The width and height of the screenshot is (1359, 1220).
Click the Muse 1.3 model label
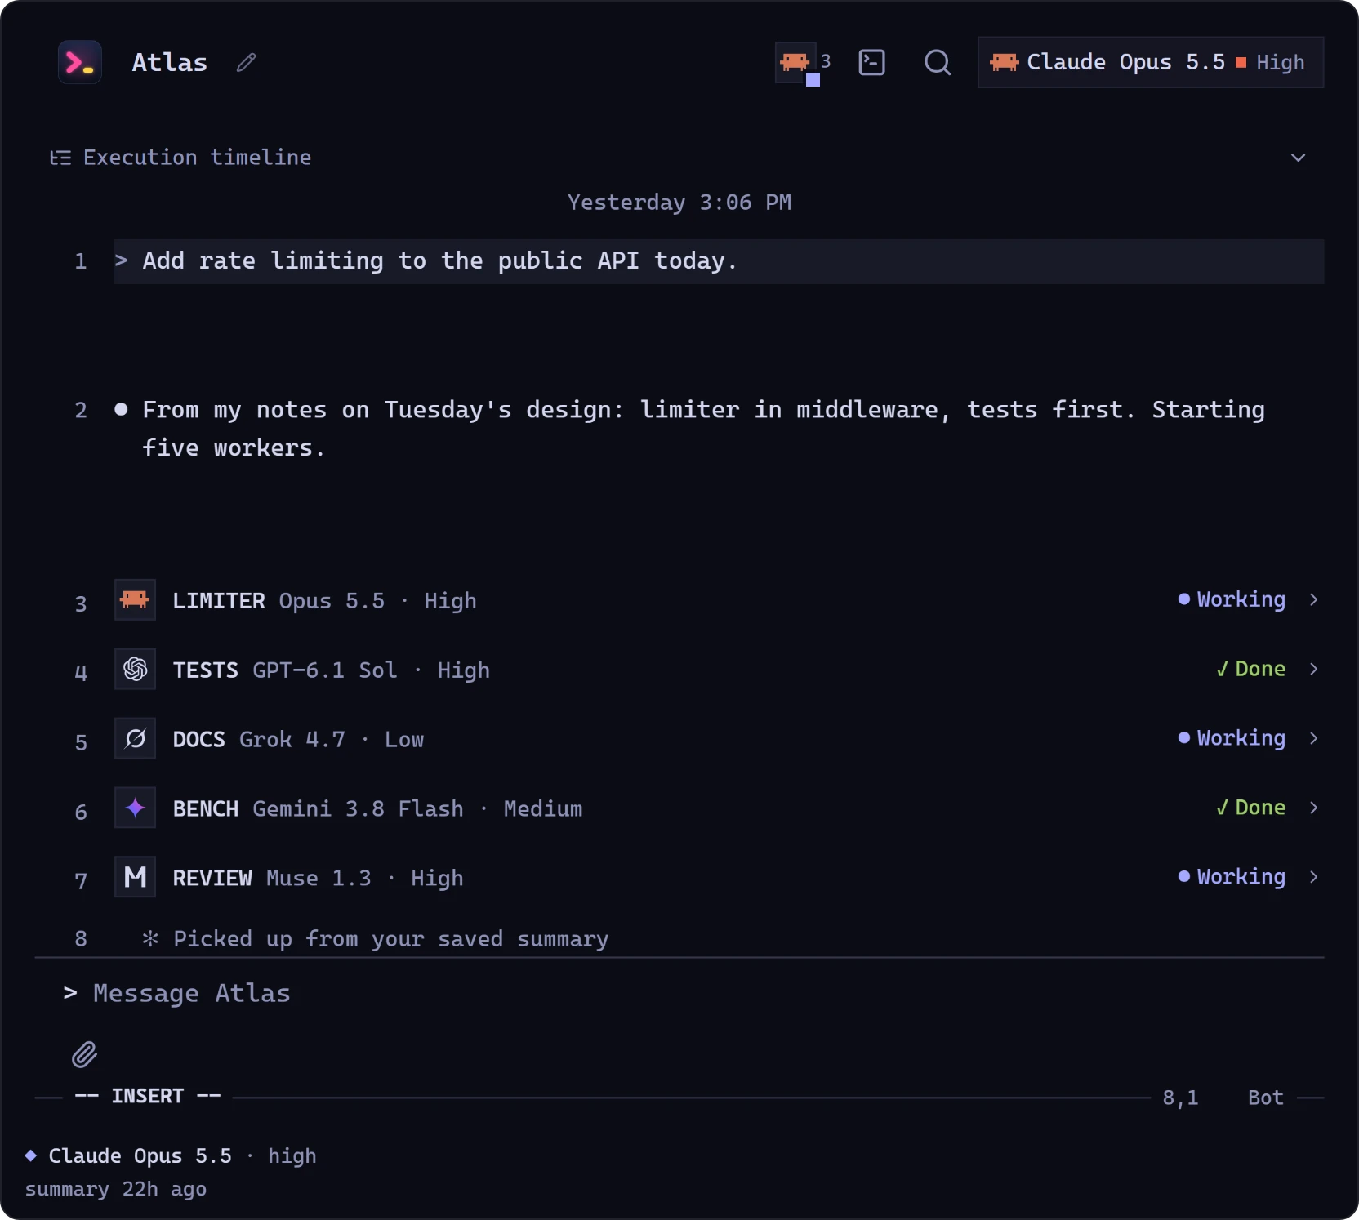click(x=319, y=879)
